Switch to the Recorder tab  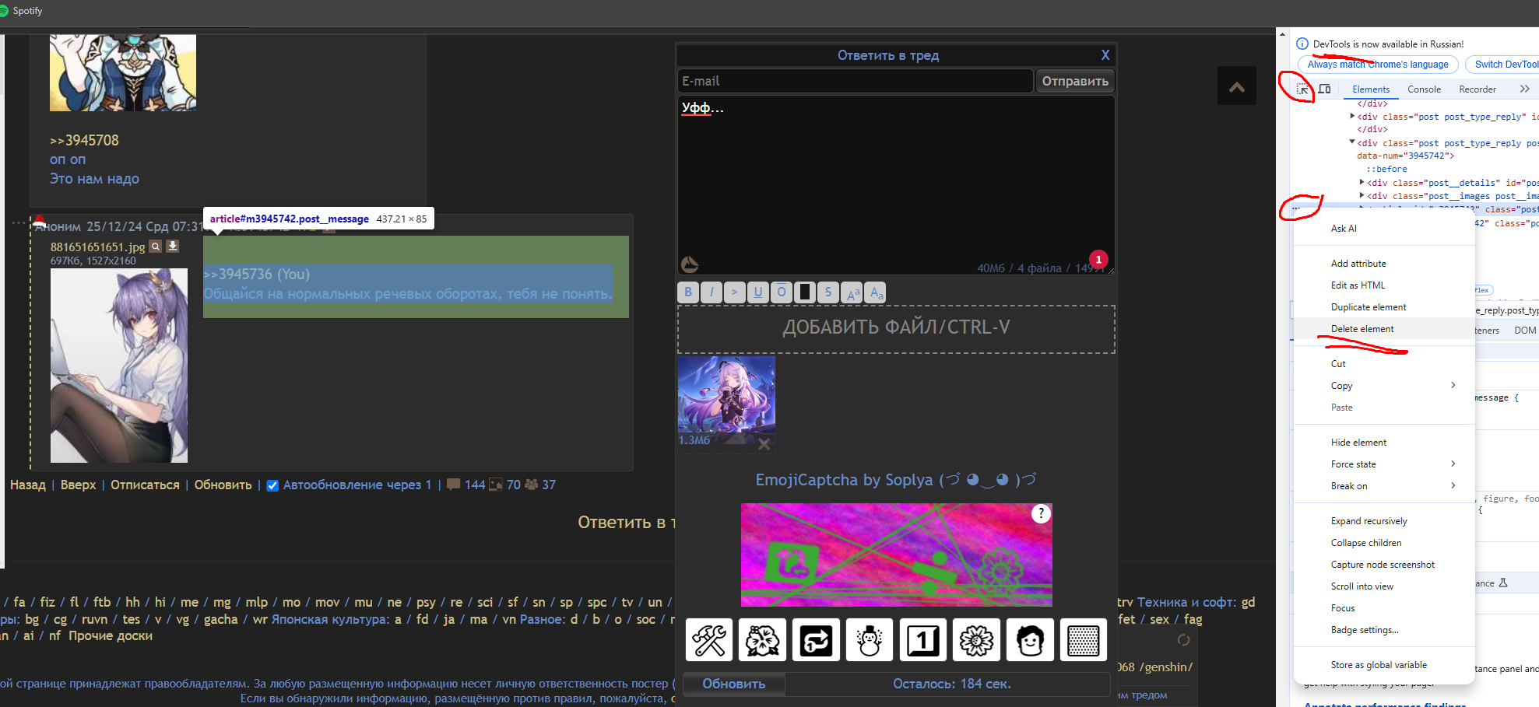tap(1478, 89)
